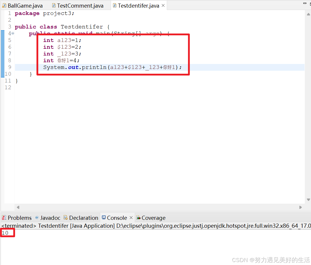Minimize the editor area
Image resolution: width=311 pixels, height=265 pixels.
coord(305,3)
